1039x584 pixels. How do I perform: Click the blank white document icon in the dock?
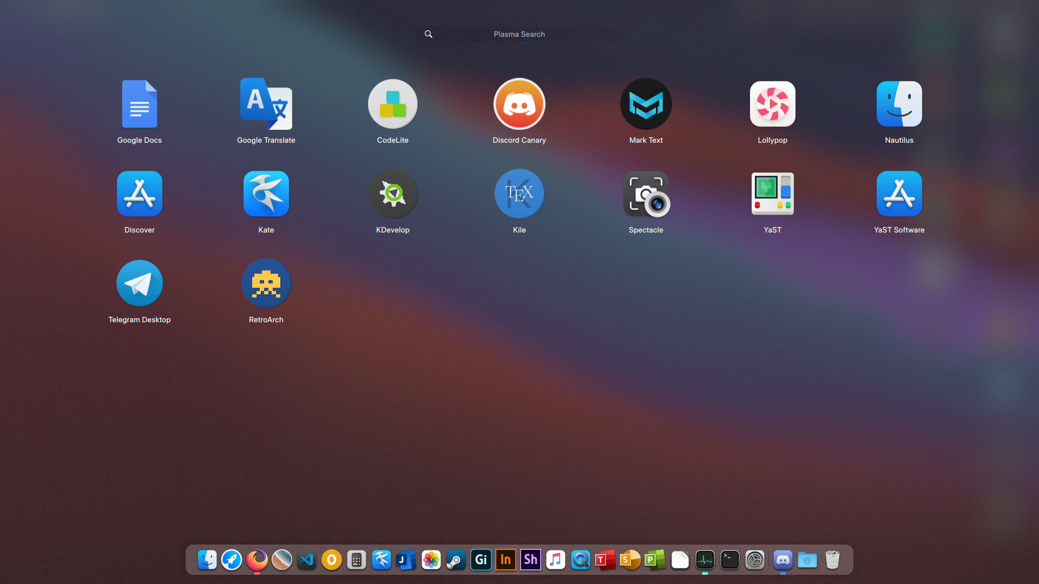(x=680, y=560)
